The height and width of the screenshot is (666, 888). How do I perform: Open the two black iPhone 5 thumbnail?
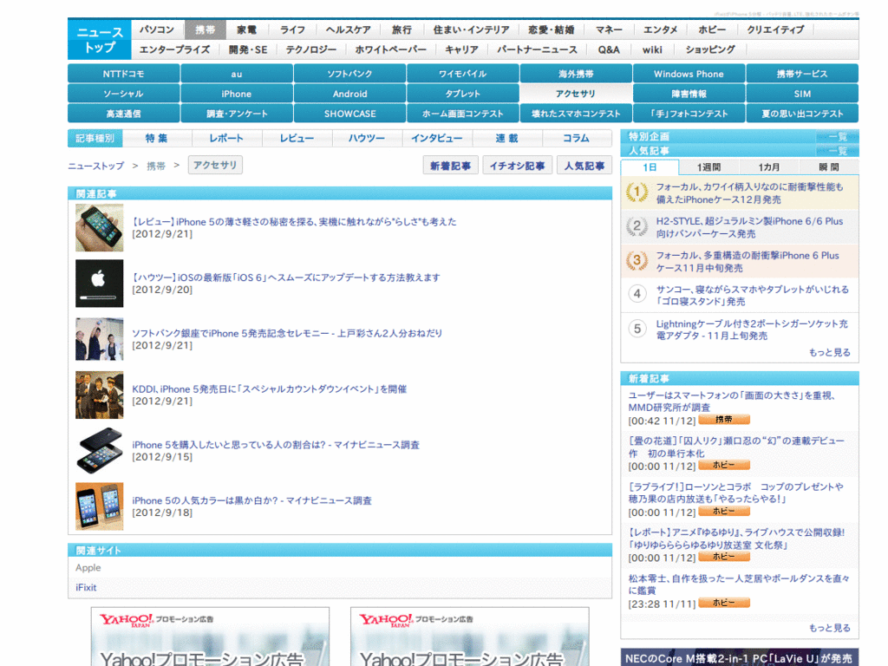99,450
